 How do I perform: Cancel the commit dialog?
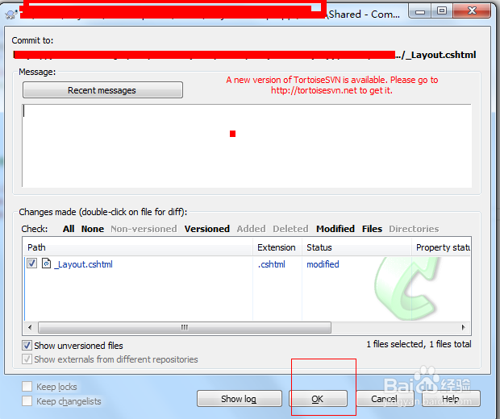[x=385, y=399]
